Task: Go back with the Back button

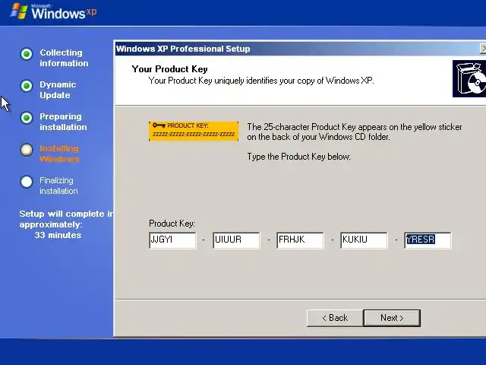Action: pyautogui.click(x=335, y=318)
